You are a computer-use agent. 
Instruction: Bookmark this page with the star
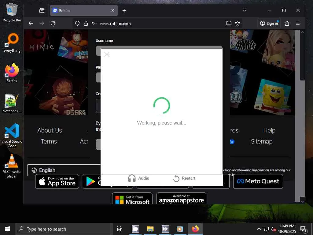[x=237, y=23]
